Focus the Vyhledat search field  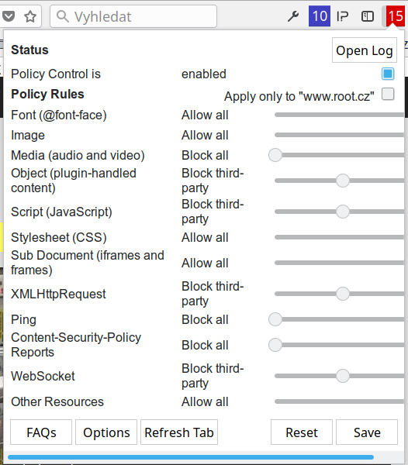coord(133,16)
